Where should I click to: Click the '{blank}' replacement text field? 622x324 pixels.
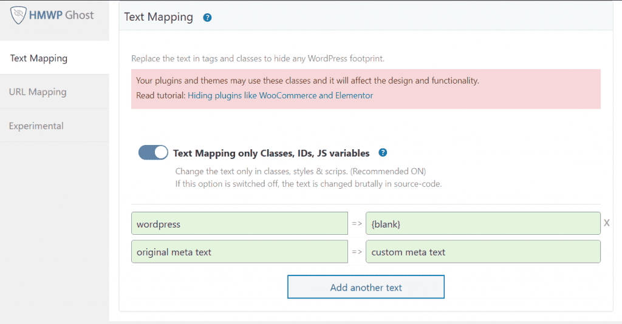(483, 224)
